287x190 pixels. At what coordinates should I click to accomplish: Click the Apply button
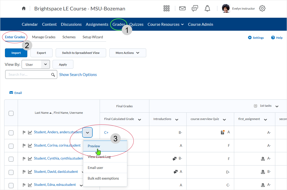point(63,65)
